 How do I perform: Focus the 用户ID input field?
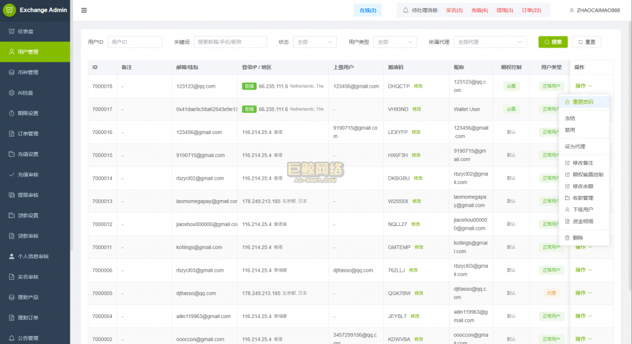135,42
